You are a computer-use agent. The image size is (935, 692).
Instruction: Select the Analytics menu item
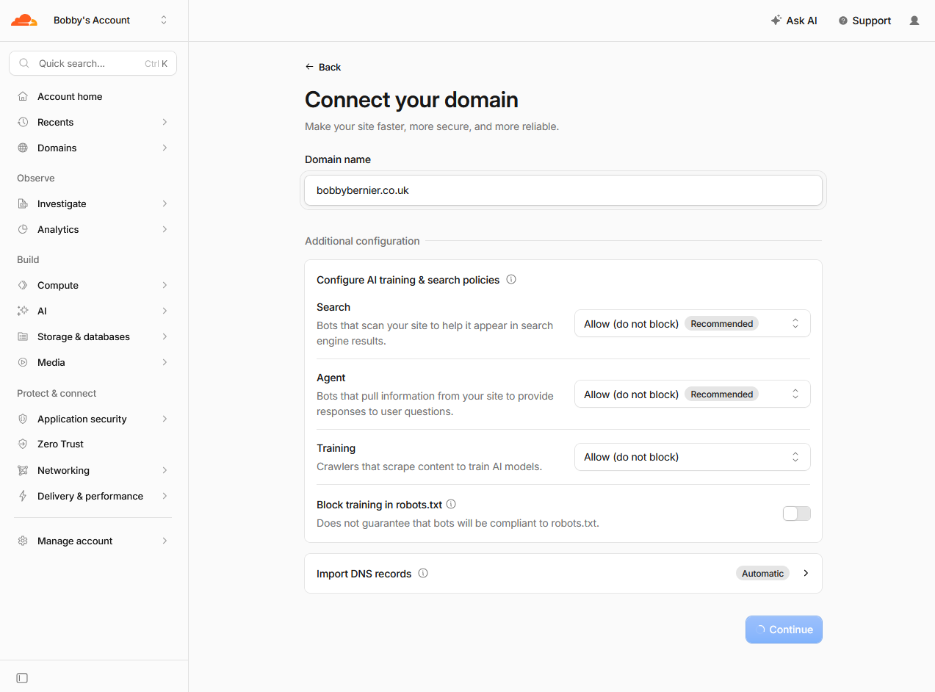click(x=93, y=229)
